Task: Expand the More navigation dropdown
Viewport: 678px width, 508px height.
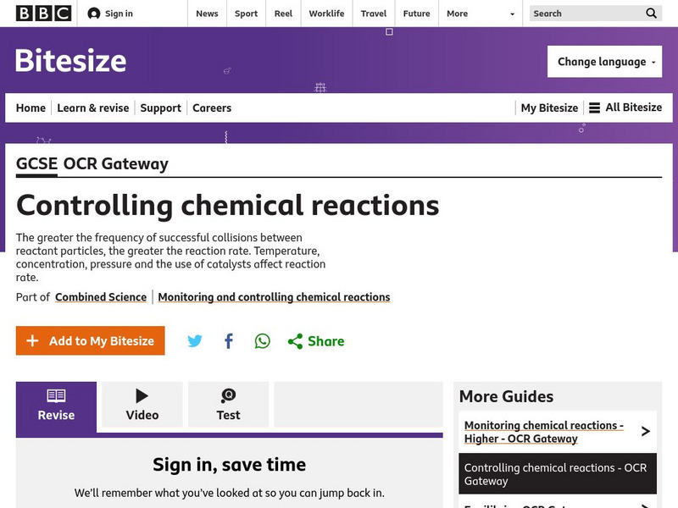Action: pyautogui.click(x=512, y=14)
